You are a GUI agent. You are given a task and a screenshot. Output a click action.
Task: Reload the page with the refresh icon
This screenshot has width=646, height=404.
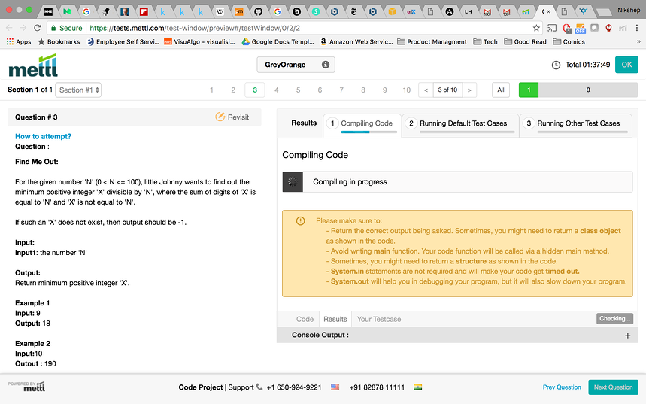tap(38, 28)
